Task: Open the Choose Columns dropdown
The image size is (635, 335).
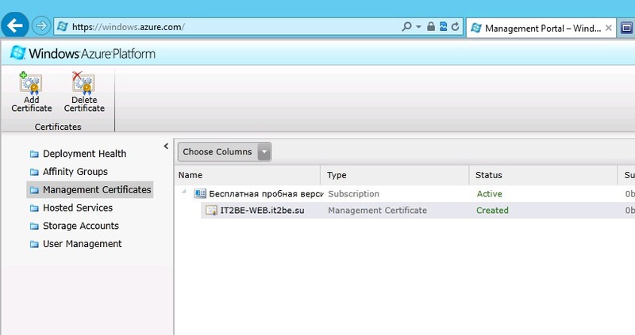Action: [x=225, y=152]
